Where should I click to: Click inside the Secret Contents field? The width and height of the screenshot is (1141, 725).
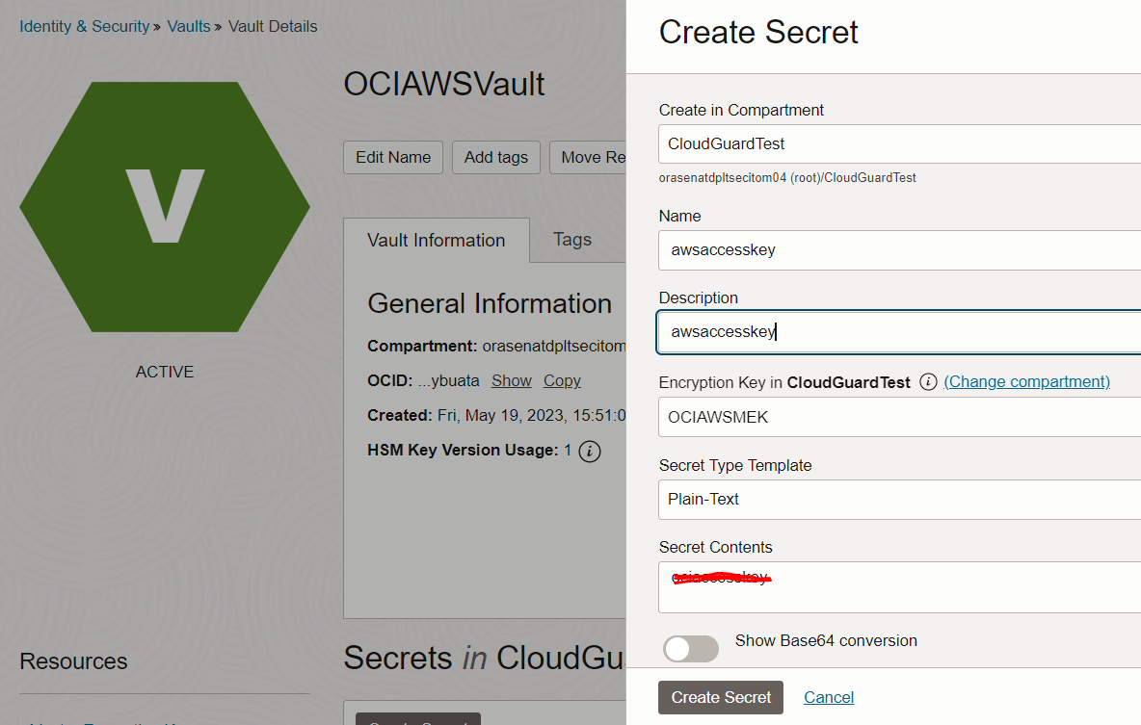(896, 587)
